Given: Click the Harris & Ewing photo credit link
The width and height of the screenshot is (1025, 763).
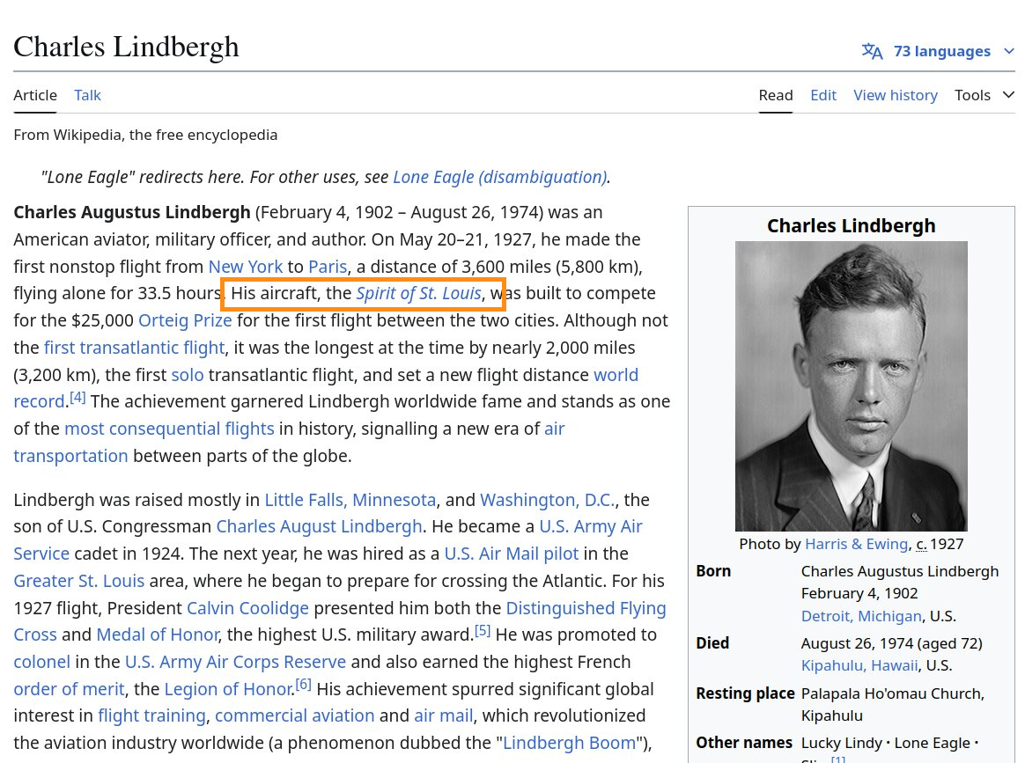Looking at the screenshot, I should [856, 543].
